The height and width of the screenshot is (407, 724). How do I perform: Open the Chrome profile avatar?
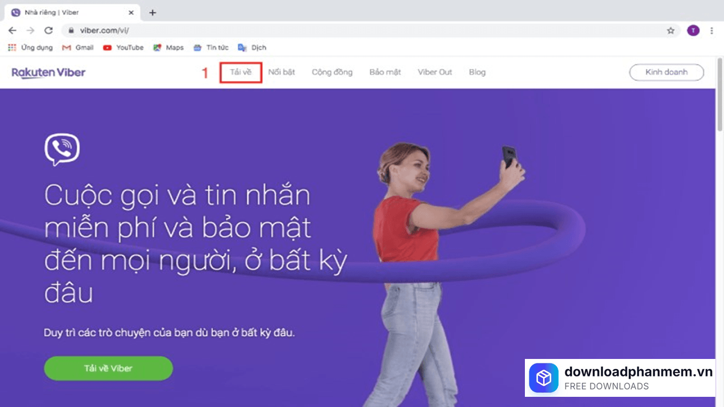point(693,31)
